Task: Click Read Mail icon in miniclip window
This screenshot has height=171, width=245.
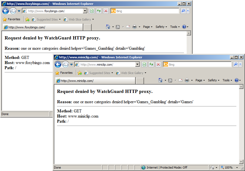Action: click(180, 80)
